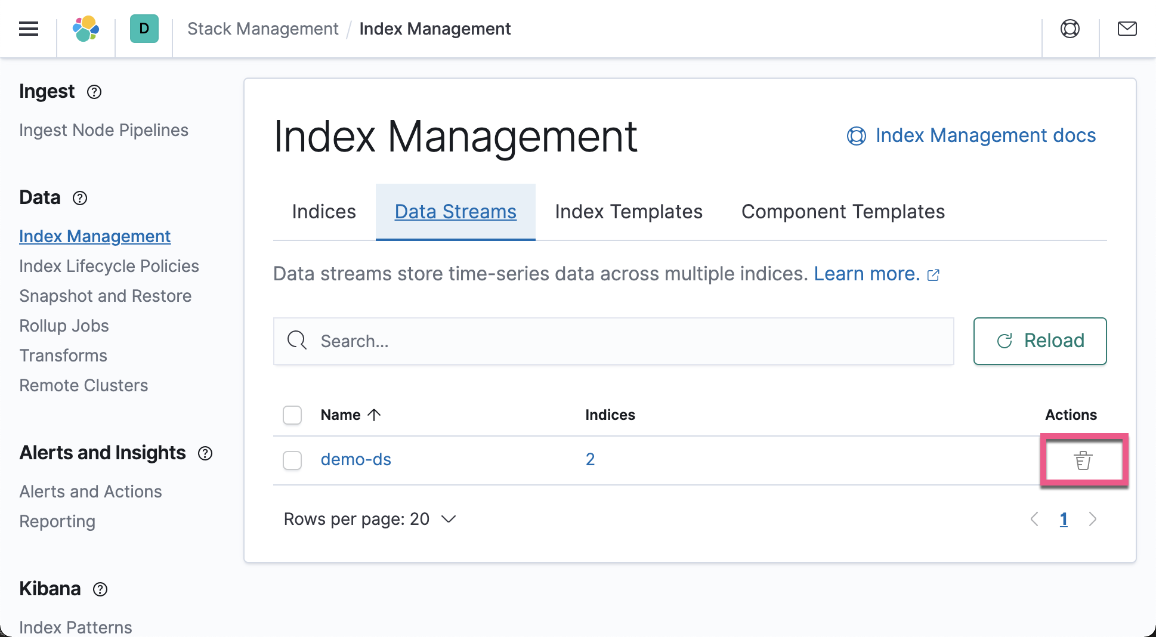
Task: Click the next page chevron
Action: point(1093,519)
